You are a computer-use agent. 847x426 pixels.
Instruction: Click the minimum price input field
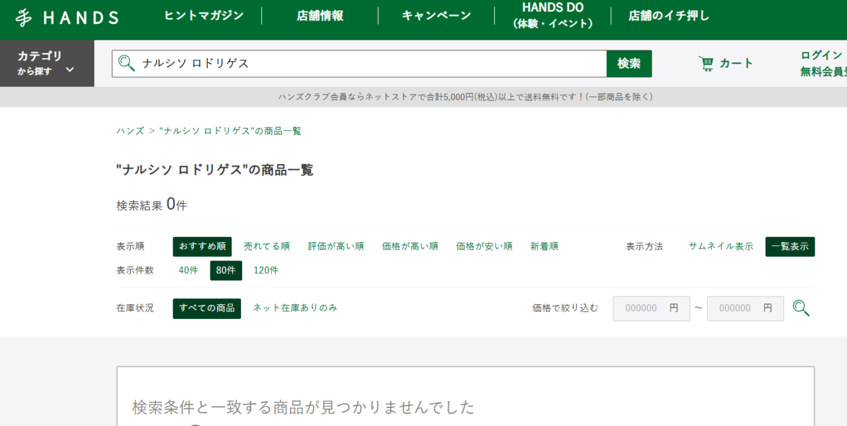pyautogui.click(x=652, y=309)
